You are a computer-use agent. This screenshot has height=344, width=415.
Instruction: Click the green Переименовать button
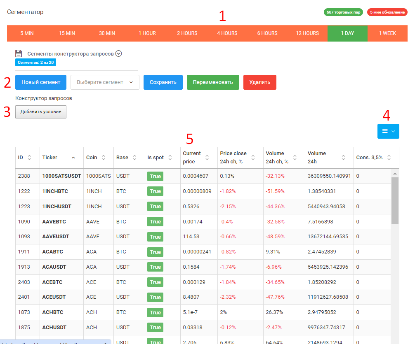212,82
